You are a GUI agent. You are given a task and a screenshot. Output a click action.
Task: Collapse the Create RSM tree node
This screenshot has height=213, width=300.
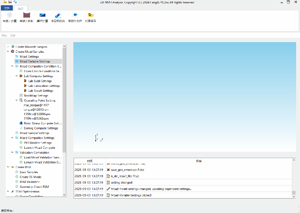pos(8,167)
